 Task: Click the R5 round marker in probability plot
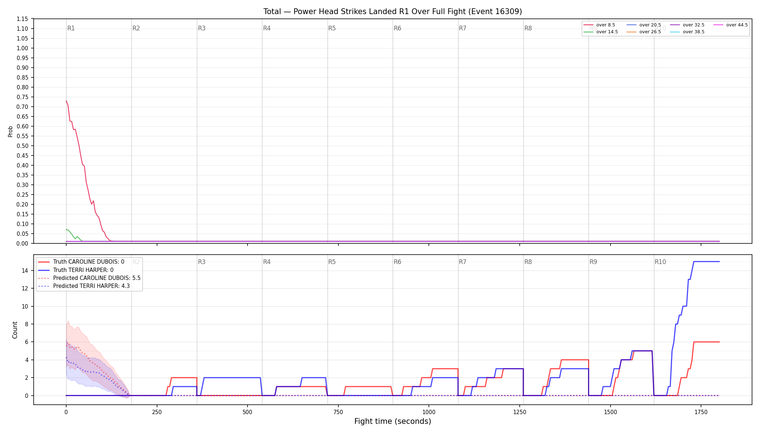(x=332, y=28)
